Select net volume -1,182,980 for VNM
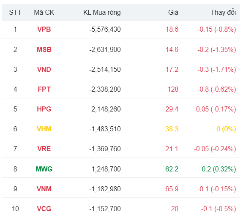The width and height of the screenshot is (243, 220). coord(105,189)
